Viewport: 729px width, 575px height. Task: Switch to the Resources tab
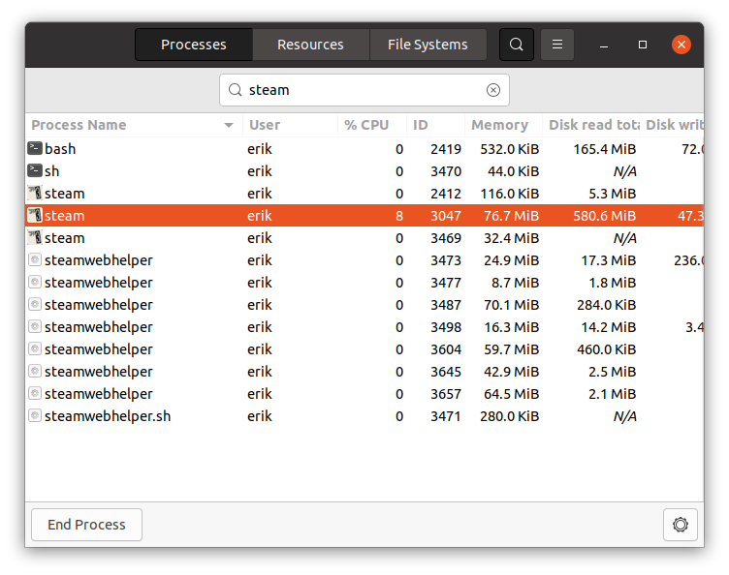tap(310, 45)
